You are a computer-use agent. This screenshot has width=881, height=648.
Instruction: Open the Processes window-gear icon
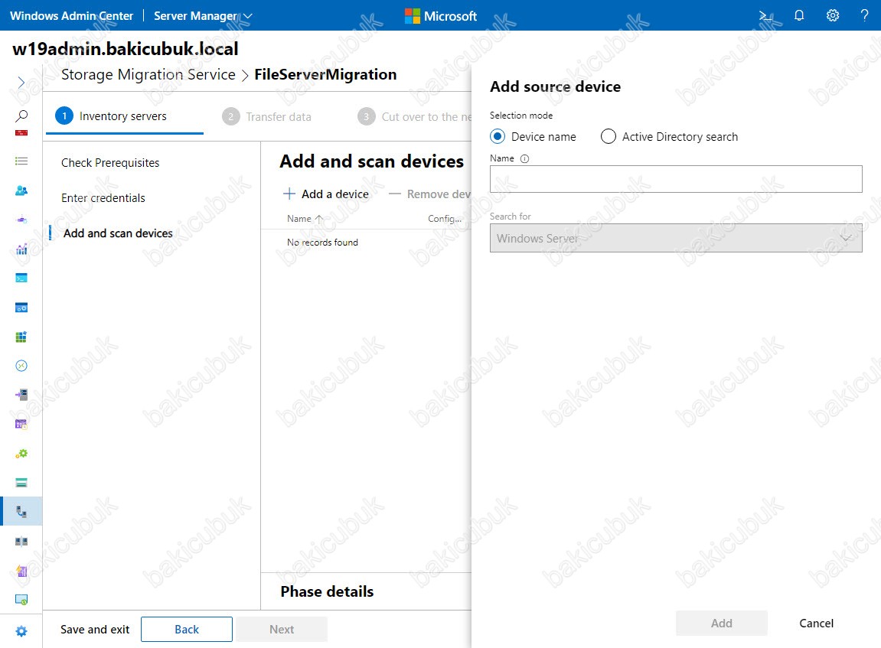tap(21, 307)
